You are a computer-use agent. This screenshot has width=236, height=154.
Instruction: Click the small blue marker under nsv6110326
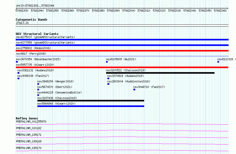tap(218, 62)
